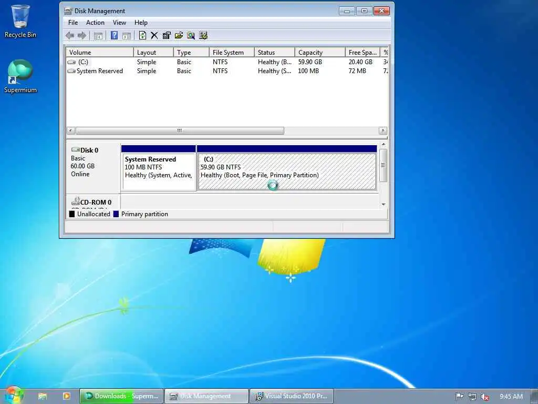This screenshot has width=538, height=404.
Task: Open Help via blue question-mark icon
Action: [114, 35]
